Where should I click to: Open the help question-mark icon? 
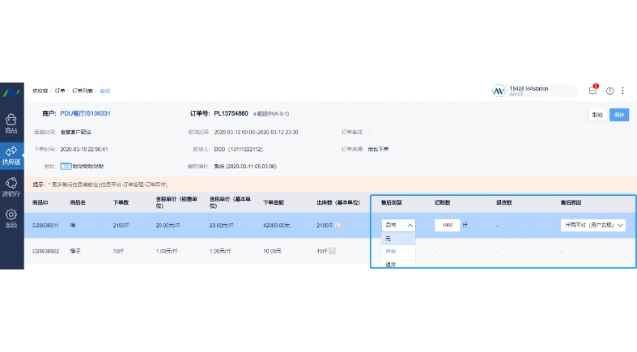click(x=609, y=91)
